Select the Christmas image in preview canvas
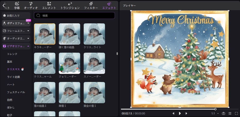The height and width of the screenshot is (117, 240). click(x=180, y=59)
